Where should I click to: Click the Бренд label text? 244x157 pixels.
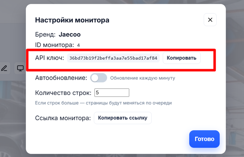45,34
